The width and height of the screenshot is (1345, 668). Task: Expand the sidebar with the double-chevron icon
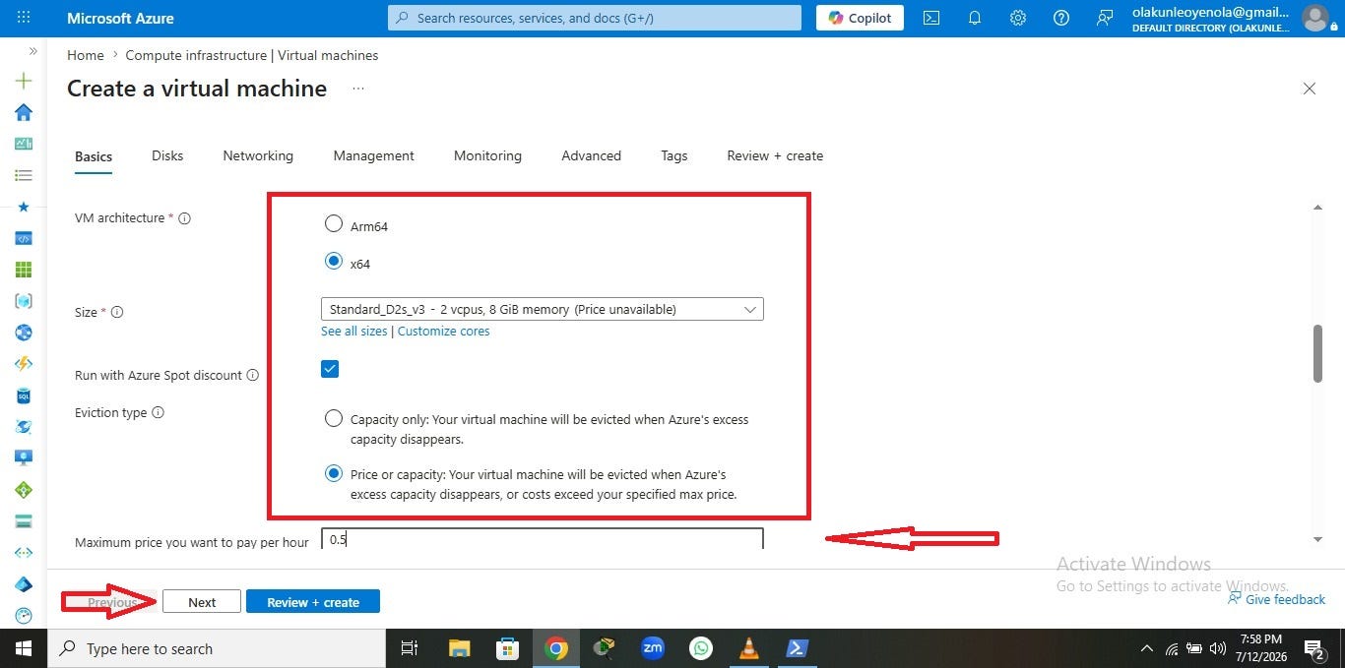pyautogui.click(x=32, y=51)
